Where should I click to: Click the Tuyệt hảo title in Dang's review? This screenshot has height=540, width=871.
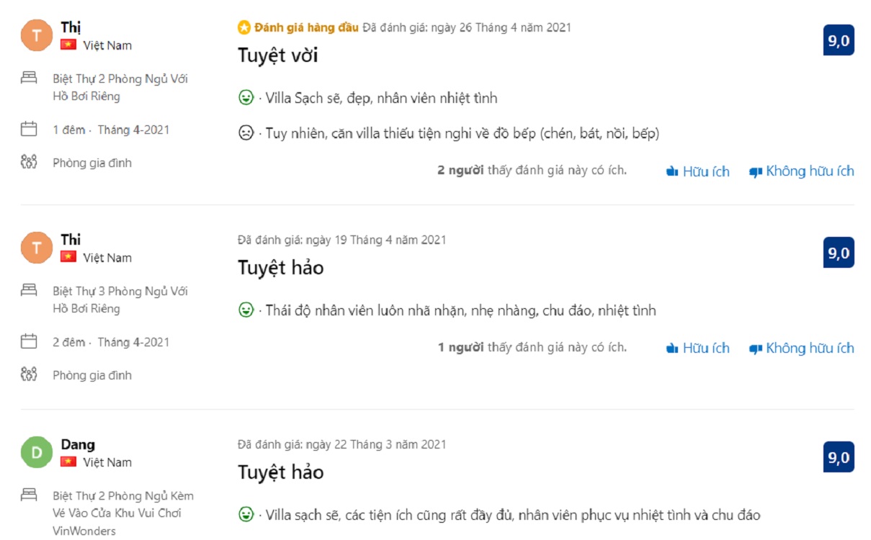280,472
